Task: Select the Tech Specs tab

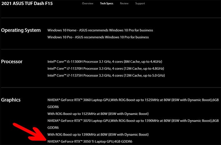Action: (106, 3)
